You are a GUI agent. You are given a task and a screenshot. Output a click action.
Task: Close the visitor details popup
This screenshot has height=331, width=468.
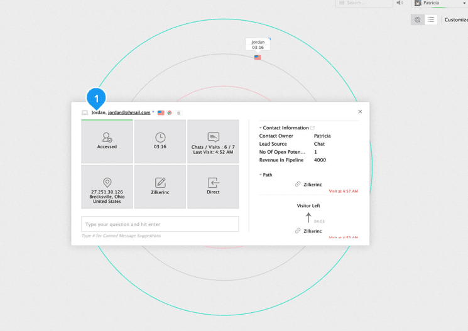click(360, 112)
